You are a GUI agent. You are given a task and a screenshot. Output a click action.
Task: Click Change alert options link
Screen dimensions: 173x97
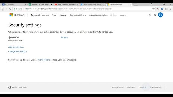coord(18,51)
